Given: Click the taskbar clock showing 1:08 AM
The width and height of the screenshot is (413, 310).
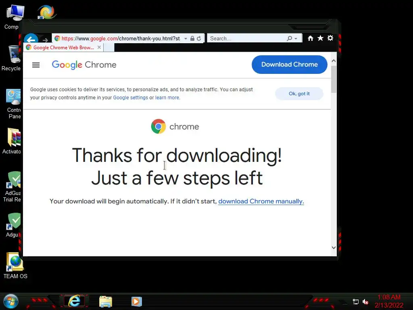Looking at the screenshot, I should [x=389, y=301].
